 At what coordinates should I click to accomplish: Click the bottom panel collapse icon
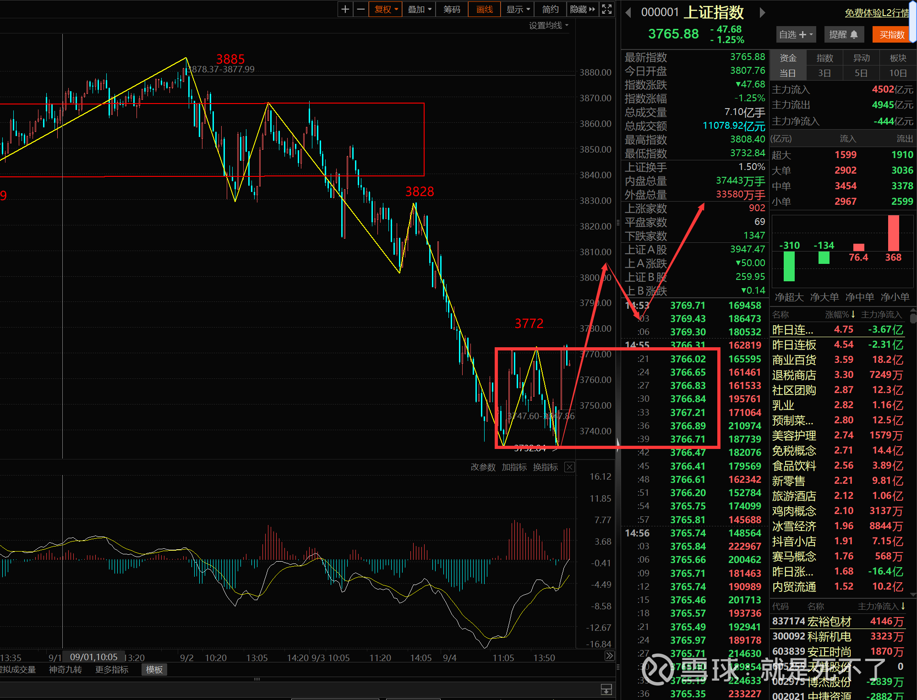pos(606,689)
